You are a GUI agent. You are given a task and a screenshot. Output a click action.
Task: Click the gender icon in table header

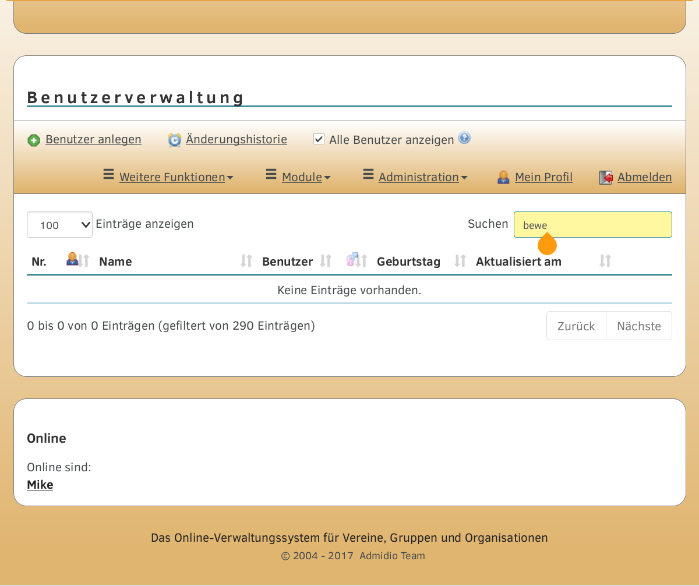pyautogui.click(x=351, y=260)
